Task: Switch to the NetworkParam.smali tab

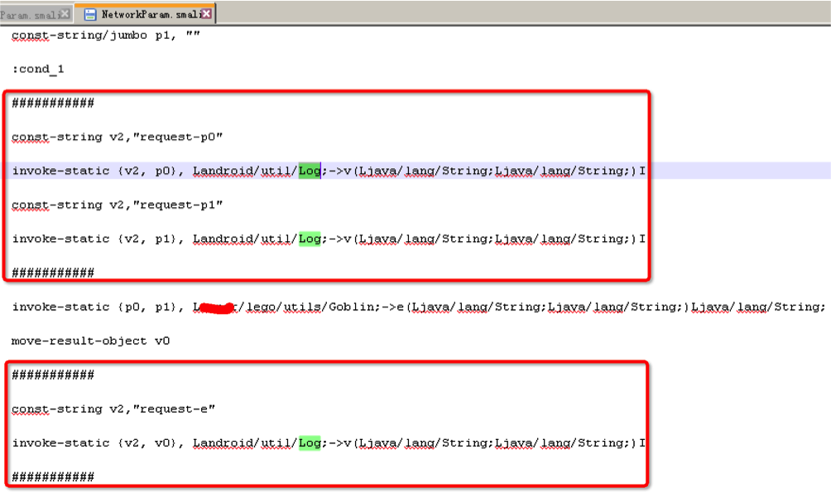Action: coord(145,14)
